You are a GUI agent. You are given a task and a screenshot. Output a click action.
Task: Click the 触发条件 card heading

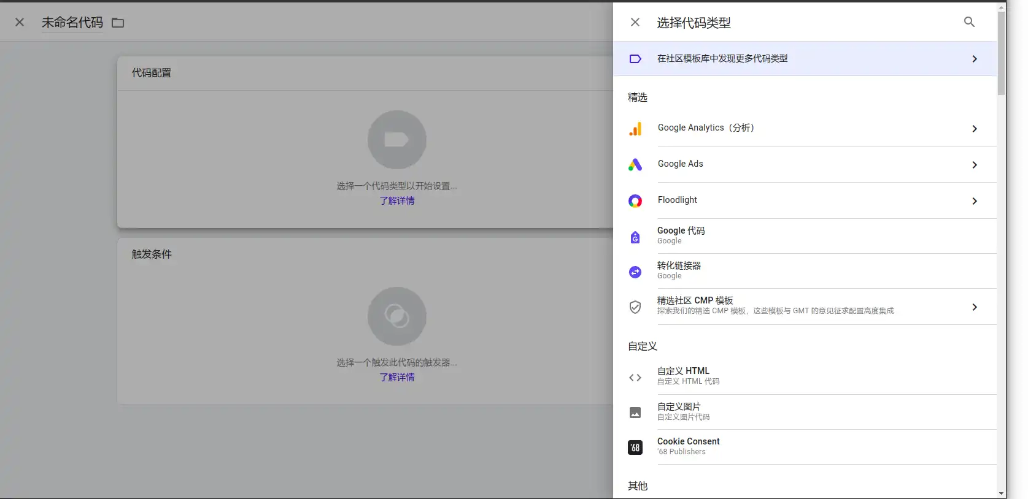152,254
